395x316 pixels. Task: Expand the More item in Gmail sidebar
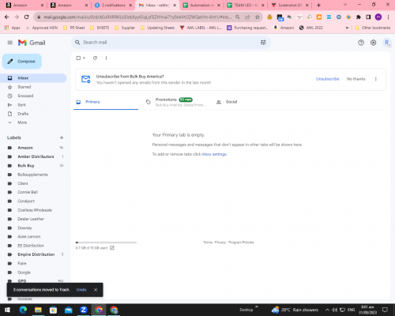click(22, 122)
